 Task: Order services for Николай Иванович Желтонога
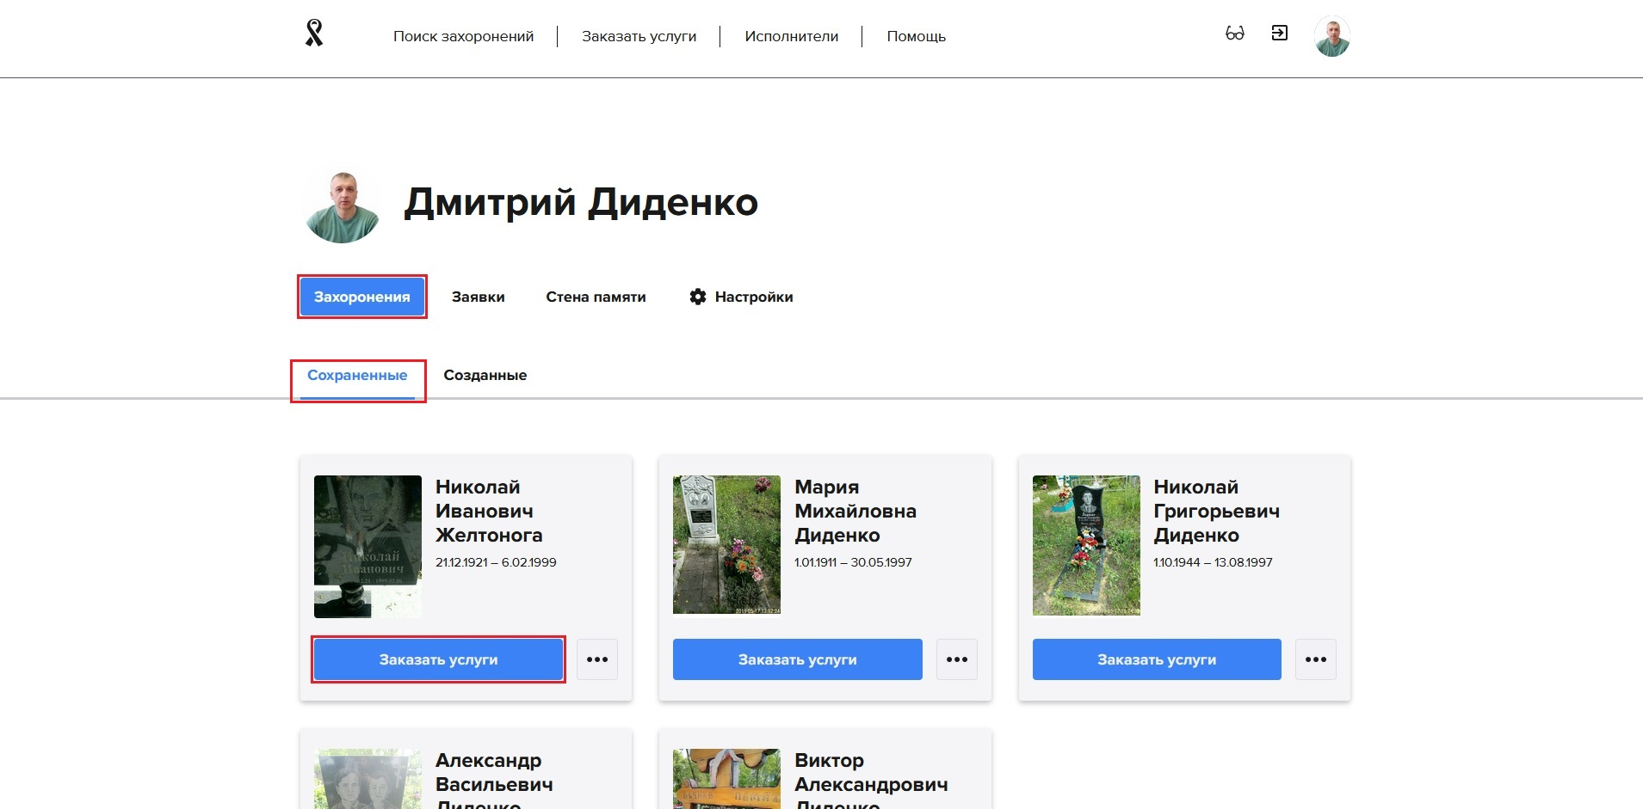[438, 659]
